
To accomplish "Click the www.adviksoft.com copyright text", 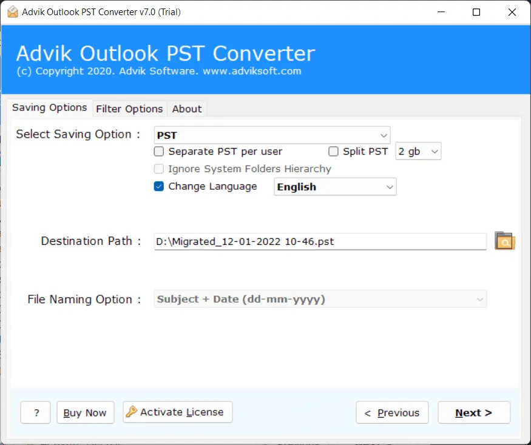I will click(252, 71).
